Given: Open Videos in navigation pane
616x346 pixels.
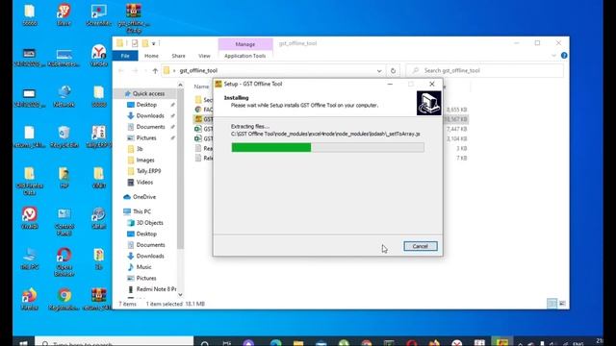Looking at the screenshot, I should (x=144, y=182).
